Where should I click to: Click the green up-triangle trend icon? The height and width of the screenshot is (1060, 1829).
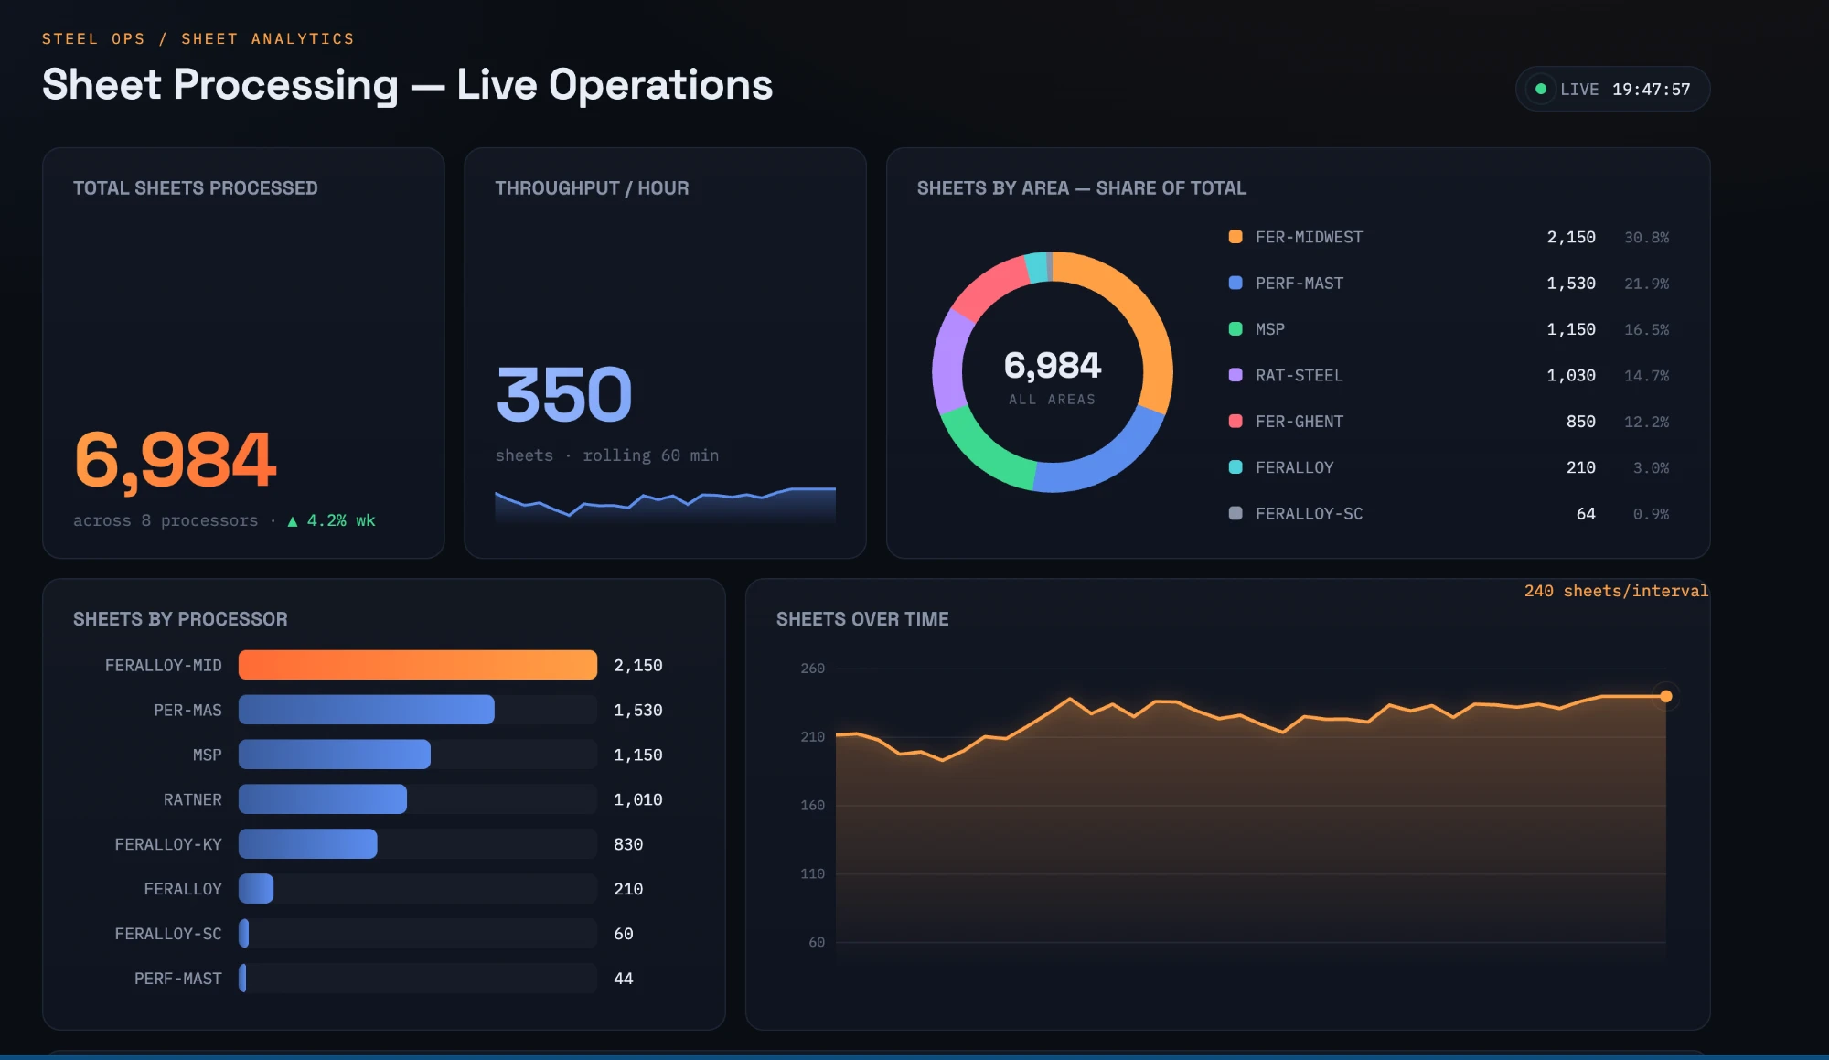pos(293,521)
